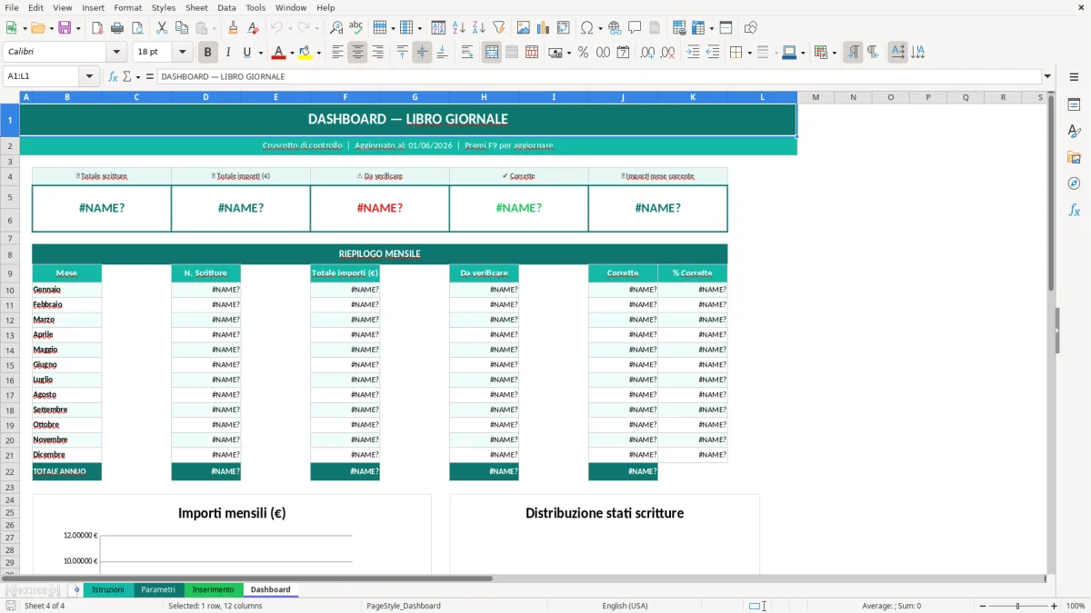Screen dimensions: 1091x613
Task: Sort ascending with A-Z icon
Action: (459, 28)
